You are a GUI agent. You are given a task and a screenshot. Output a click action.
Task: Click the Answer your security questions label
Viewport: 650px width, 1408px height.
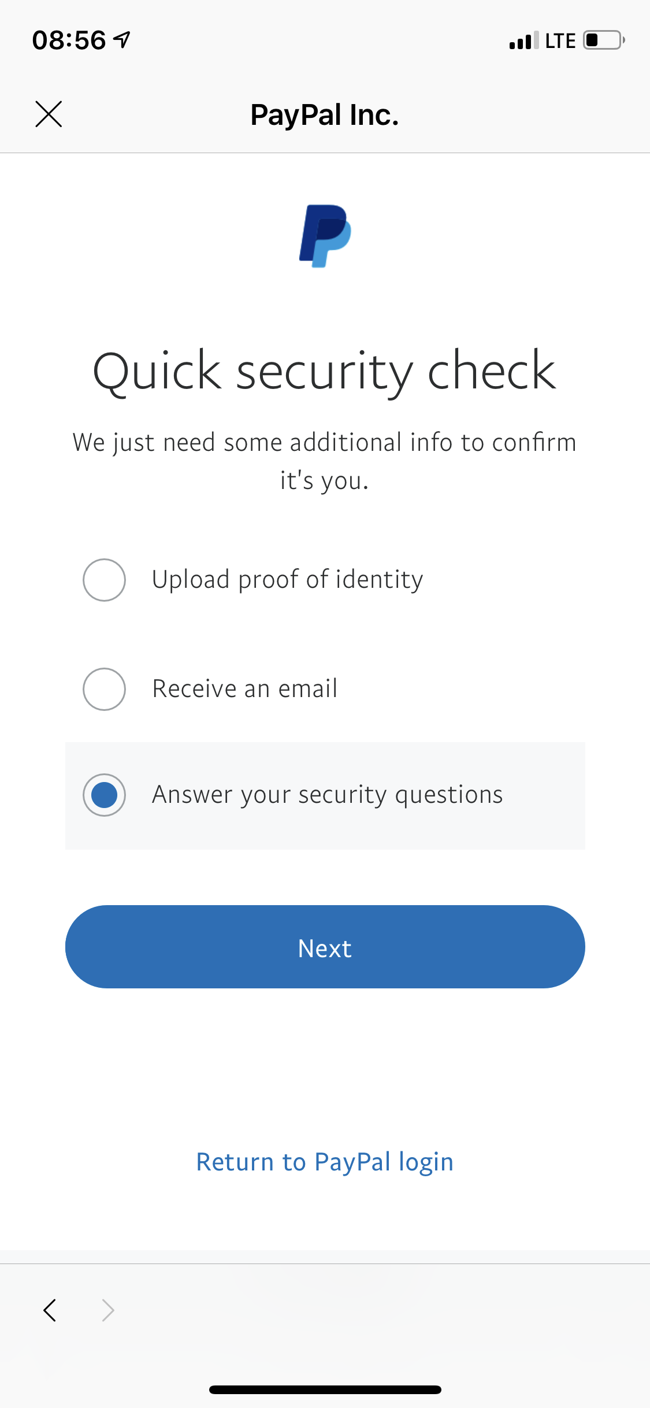coord(327,795)
